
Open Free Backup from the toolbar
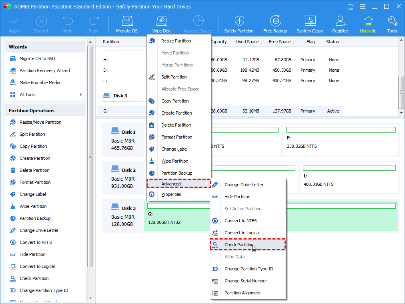pos(275,24)
